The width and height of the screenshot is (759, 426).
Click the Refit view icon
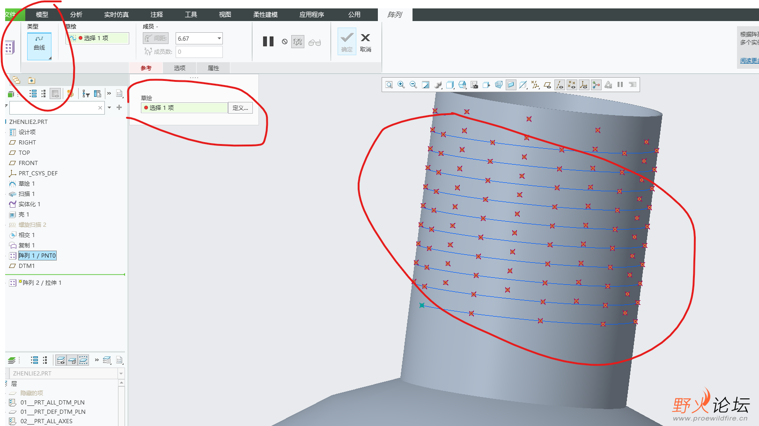pos(389,85)
